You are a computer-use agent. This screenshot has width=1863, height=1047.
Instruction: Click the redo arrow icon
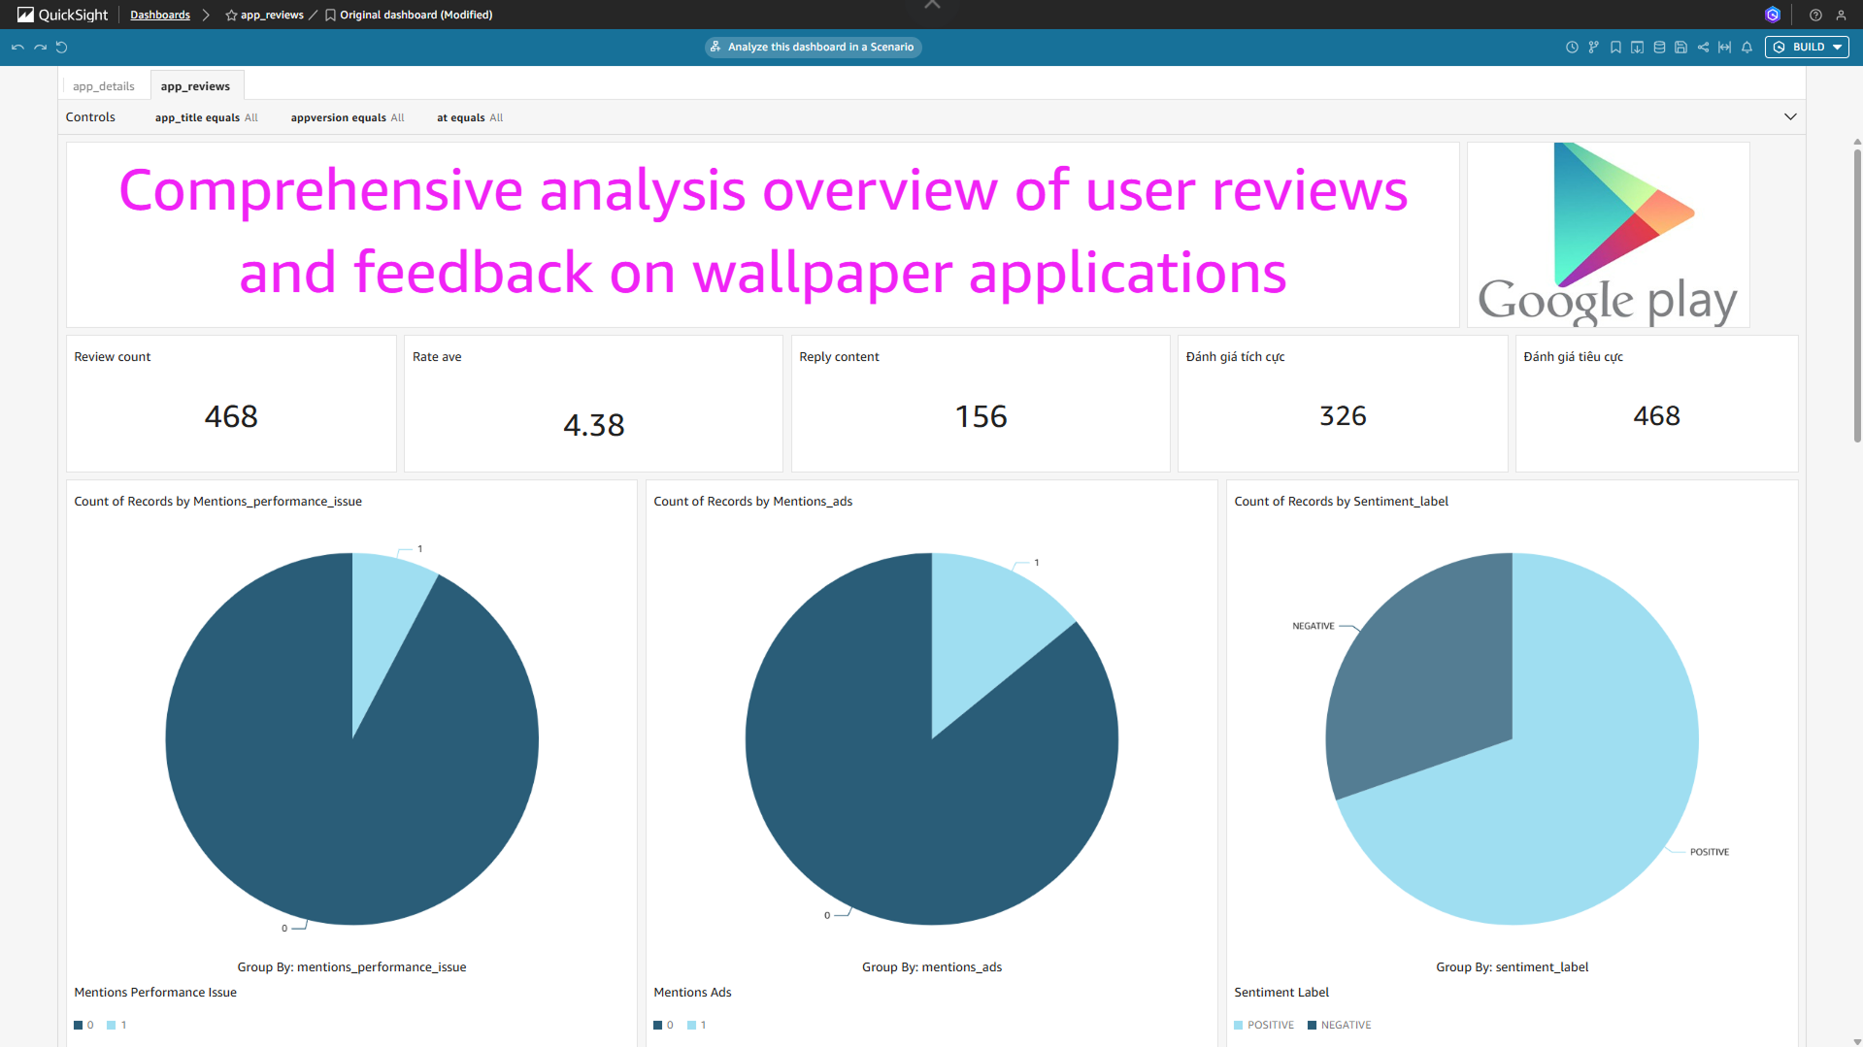40,48
